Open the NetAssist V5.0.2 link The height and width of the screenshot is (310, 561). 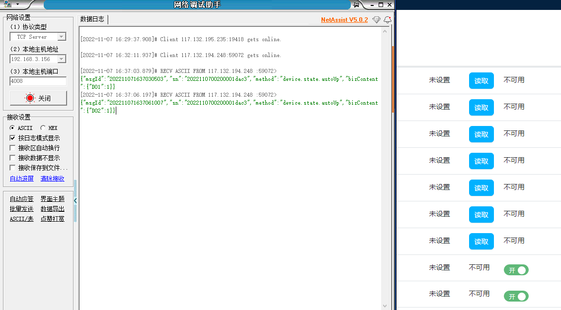pos(344,20)
